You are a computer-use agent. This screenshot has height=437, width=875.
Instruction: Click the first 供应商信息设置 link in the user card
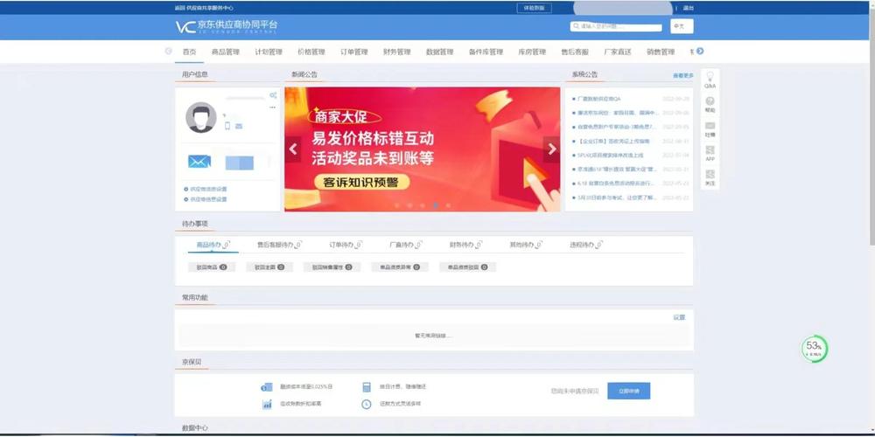click(208, 189)
